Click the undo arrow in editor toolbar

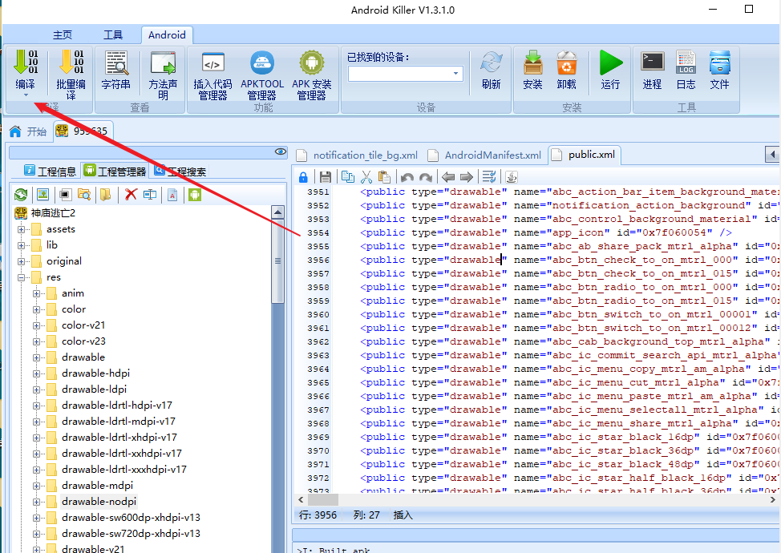pos(407,176)
